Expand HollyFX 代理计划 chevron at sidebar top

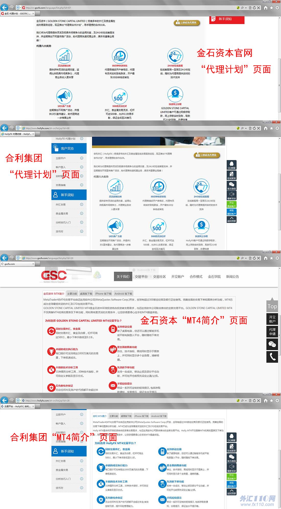tap(81, 139)
